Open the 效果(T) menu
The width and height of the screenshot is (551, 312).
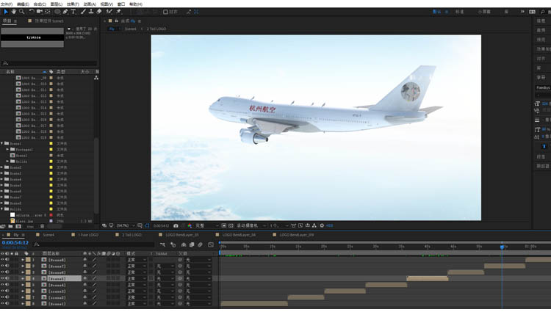[x=72, y=4]
